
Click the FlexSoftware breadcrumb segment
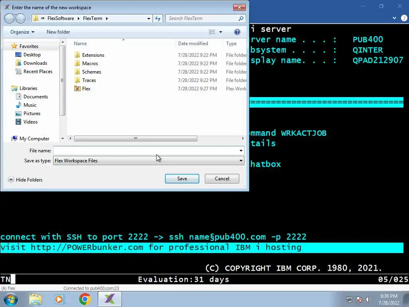click(x=61, y=18)
